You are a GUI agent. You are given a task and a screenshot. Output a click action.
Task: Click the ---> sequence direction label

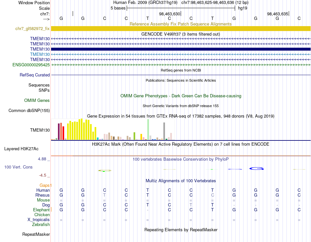pyautogui.click(x=46, y=19)
